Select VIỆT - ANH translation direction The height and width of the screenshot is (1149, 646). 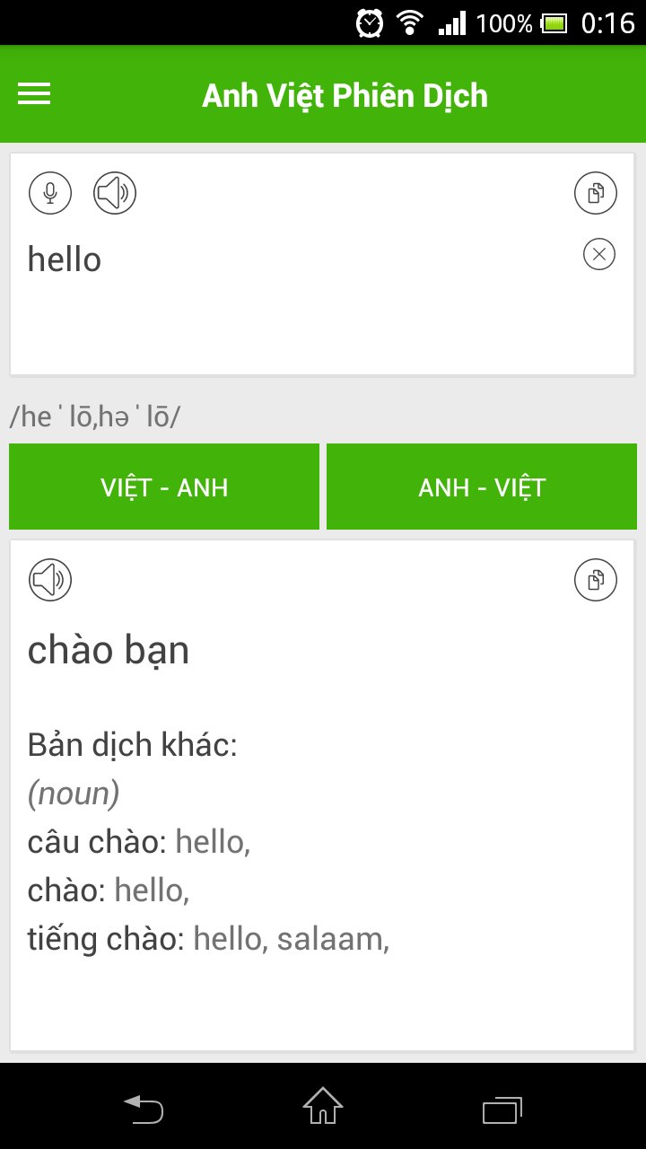click(x=164, y=487)
